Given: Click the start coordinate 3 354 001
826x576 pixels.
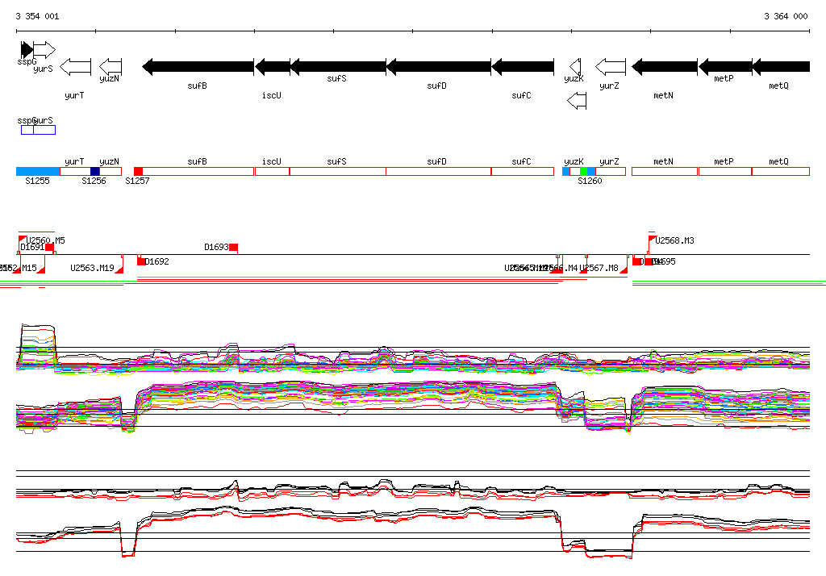Looking at the screenshot, I should (37, 16).
